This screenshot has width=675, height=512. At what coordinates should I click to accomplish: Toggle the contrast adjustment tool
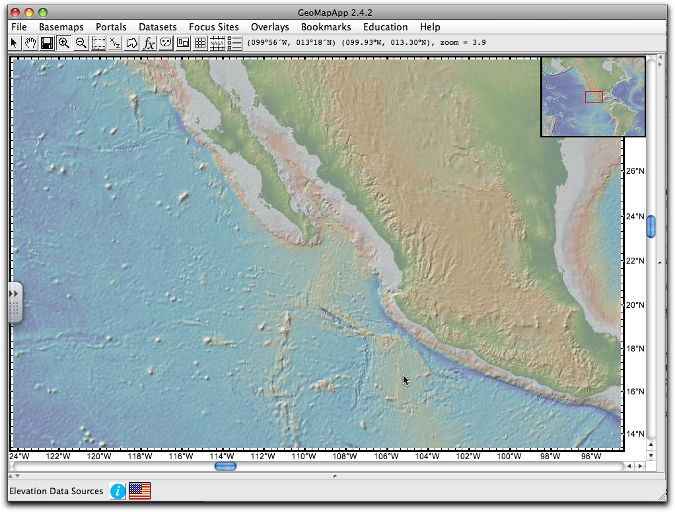[166, 43]
